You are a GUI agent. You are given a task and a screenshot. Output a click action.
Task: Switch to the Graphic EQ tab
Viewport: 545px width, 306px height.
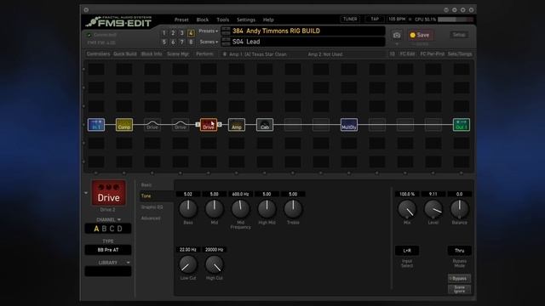pyautogui.click(x=152, y=207)
